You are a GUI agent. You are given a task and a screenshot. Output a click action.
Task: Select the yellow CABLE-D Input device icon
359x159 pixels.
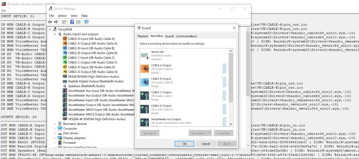click(65, 67)
